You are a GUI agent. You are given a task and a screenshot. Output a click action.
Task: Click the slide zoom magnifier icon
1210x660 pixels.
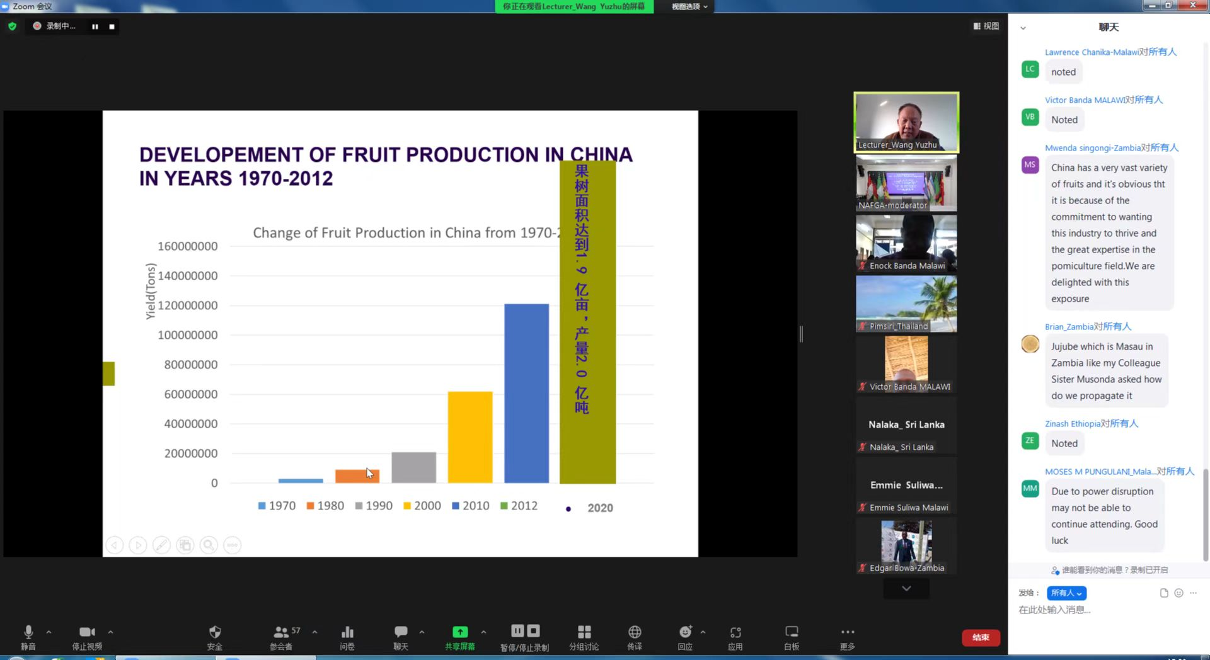[209, 545]
